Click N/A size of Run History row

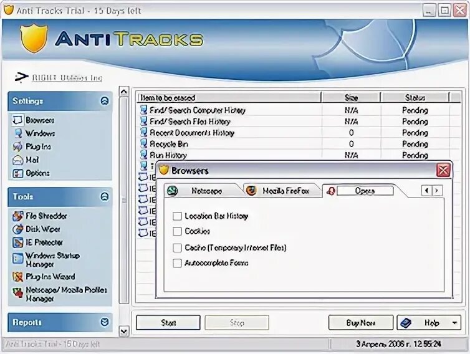351,155
